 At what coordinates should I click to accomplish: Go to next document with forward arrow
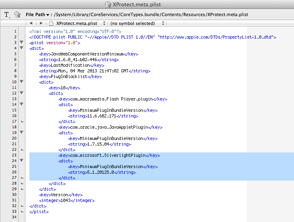pyautogui.click(x=41, y=23)
